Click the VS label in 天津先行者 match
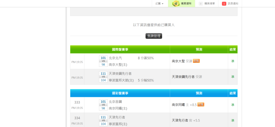The height and width of the screenshot is (127, 275). click(103, 120)
